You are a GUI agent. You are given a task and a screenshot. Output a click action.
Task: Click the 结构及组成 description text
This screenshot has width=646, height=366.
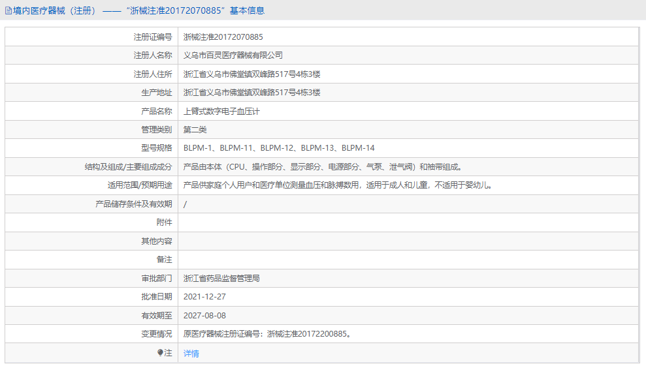click(323, 167)
